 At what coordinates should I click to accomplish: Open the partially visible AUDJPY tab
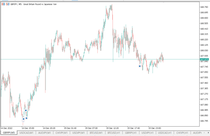click(197, 133)
